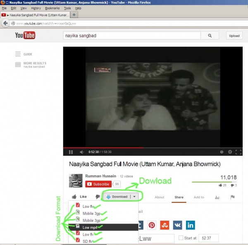Click the Watch Later clock icon
248x245 pixels.
point(222,152)
